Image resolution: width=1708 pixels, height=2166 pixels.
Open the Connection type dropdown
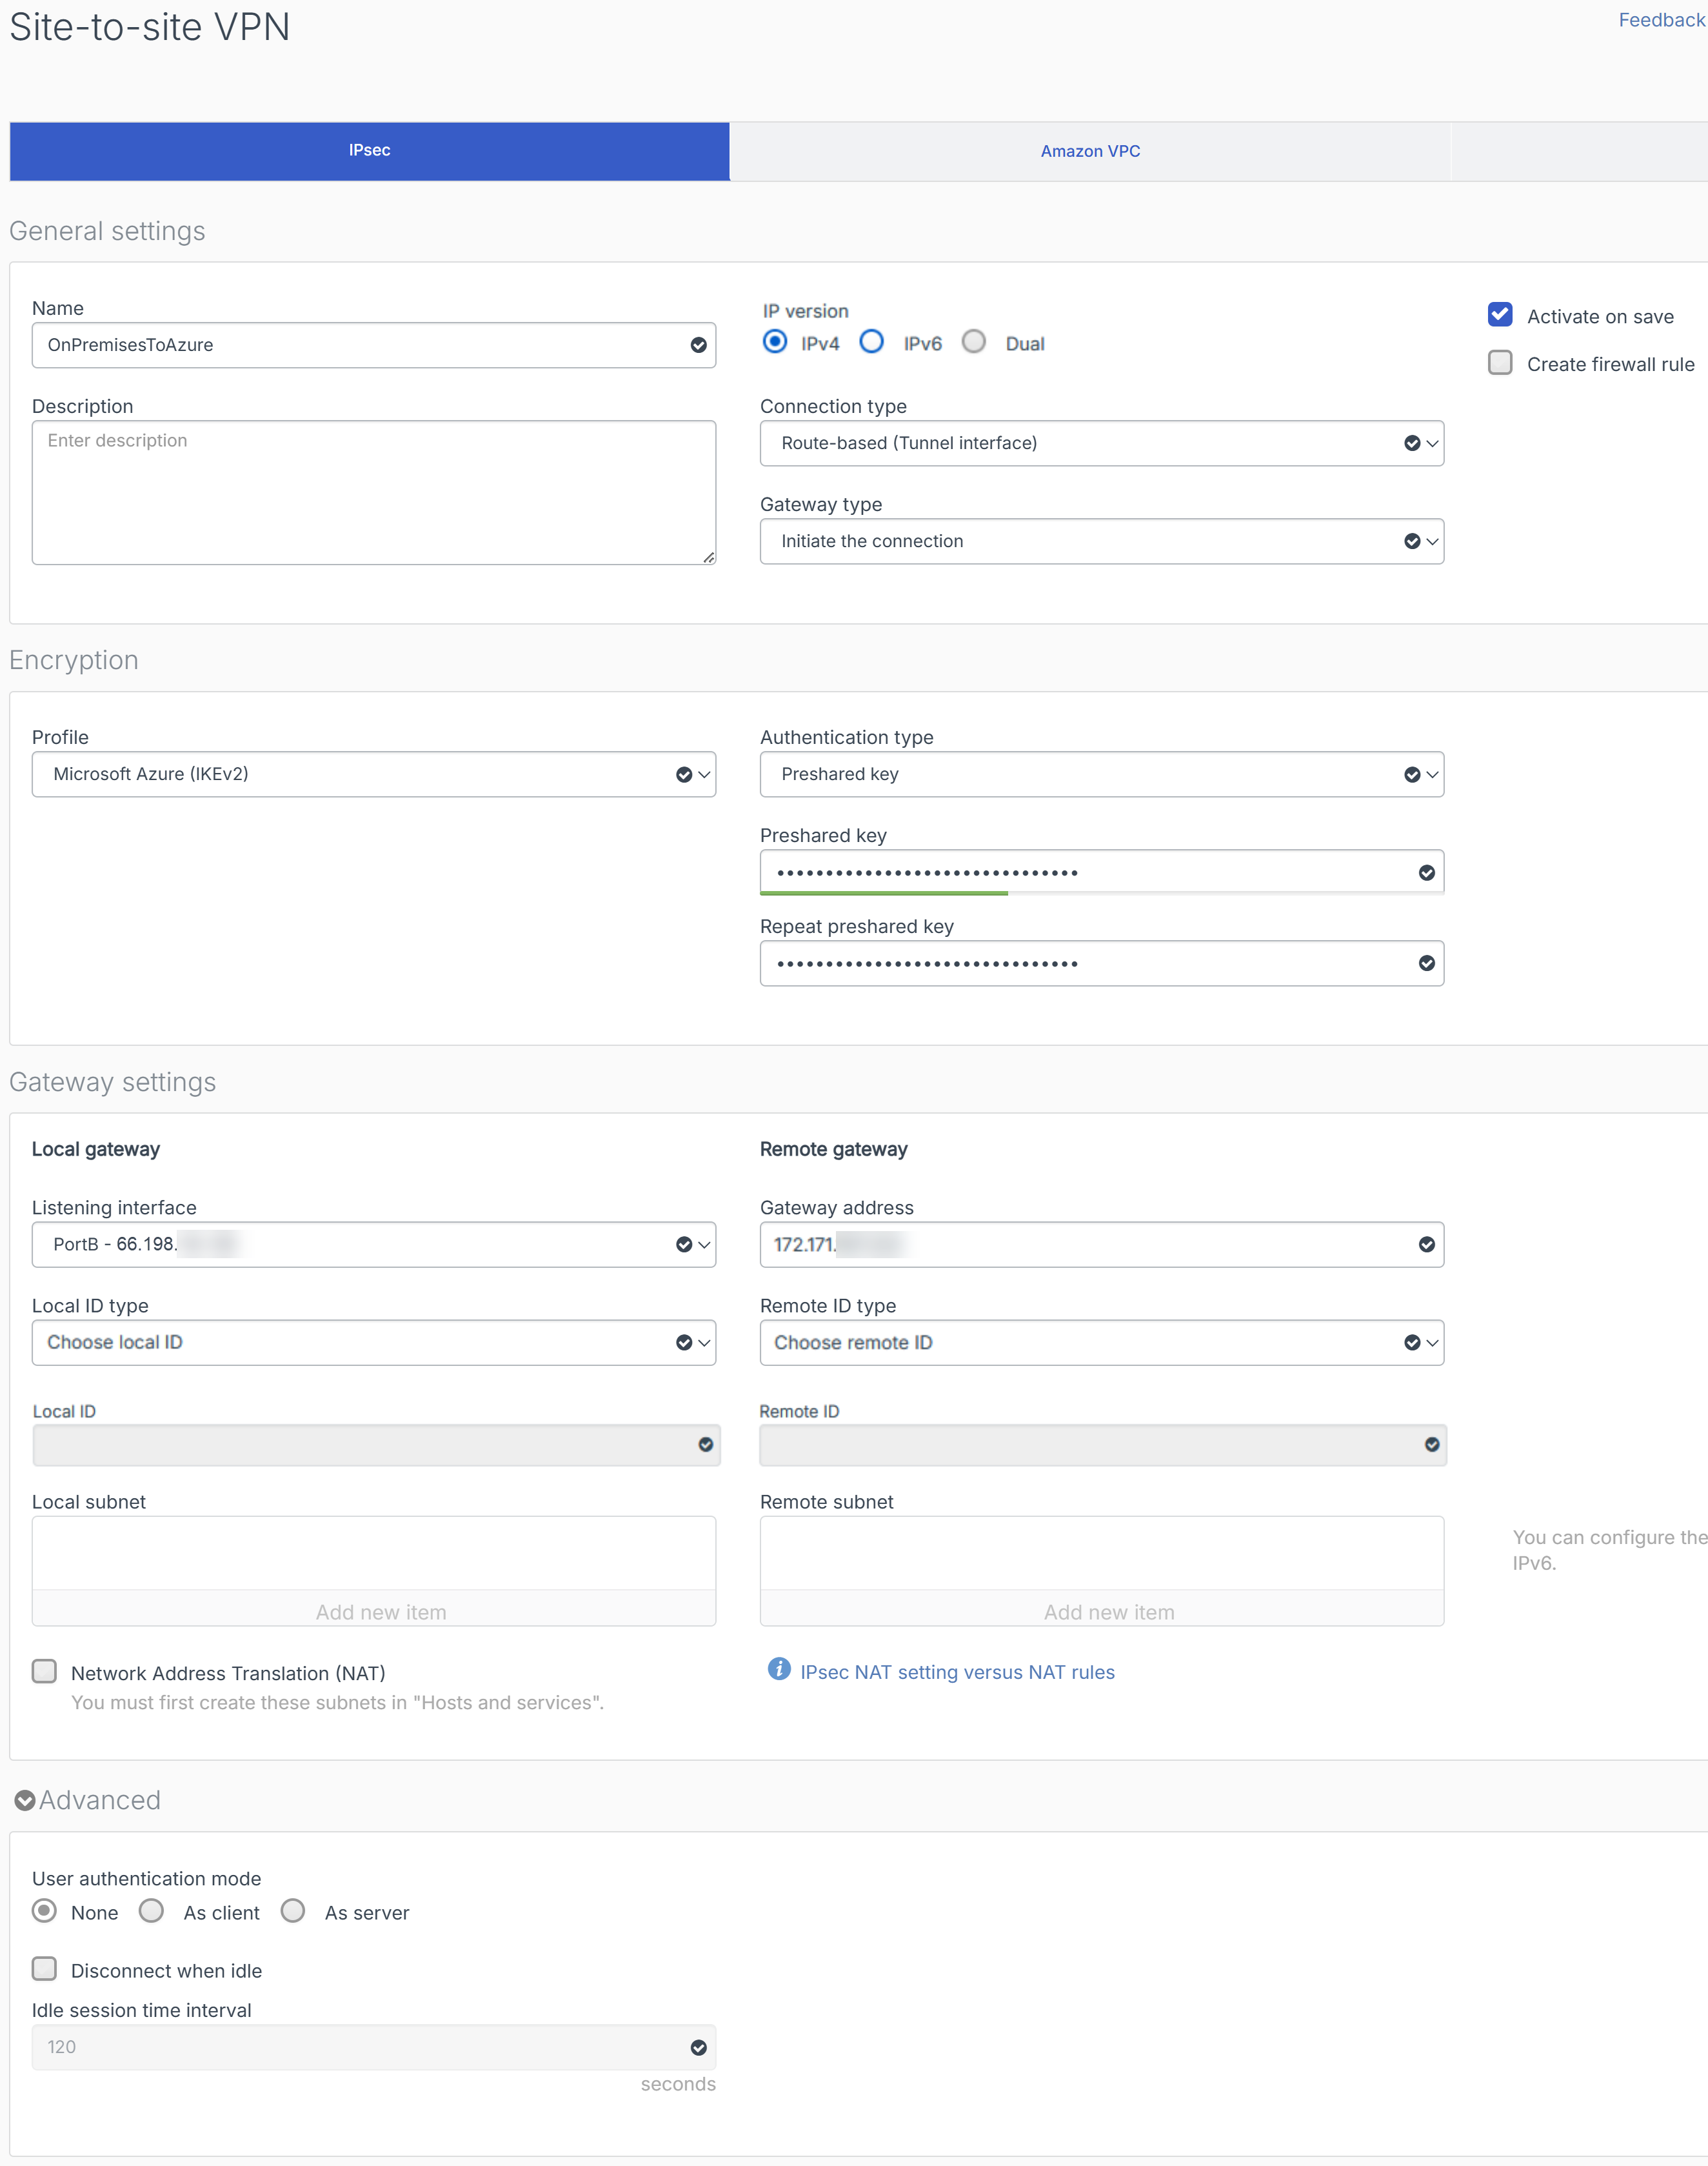[x=1101, y=443]
